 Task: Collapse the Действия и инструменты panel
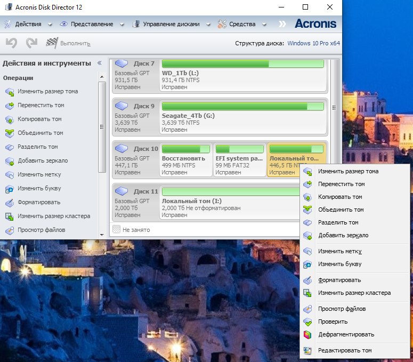tap(100, 63)
